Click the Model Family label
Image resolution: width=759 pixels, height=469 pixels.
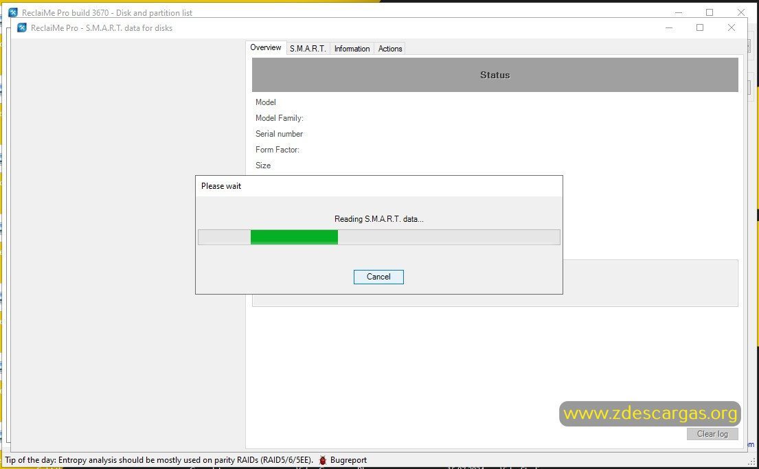280,118
